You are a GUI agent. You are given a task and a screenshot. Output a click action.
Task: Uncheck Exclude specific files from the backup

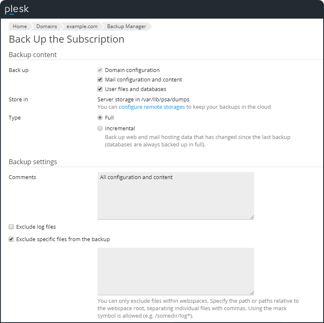(11, 239)
